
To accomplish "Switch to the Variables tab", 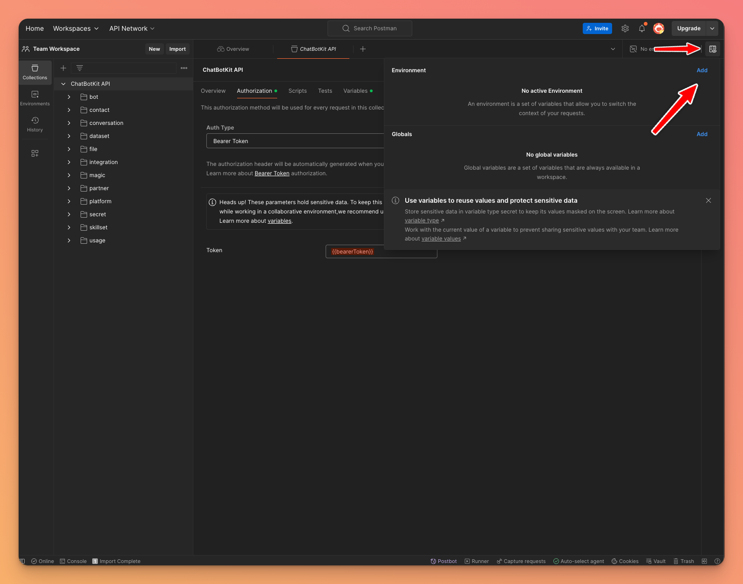I will pyautogui.click(x=355, y=91).
